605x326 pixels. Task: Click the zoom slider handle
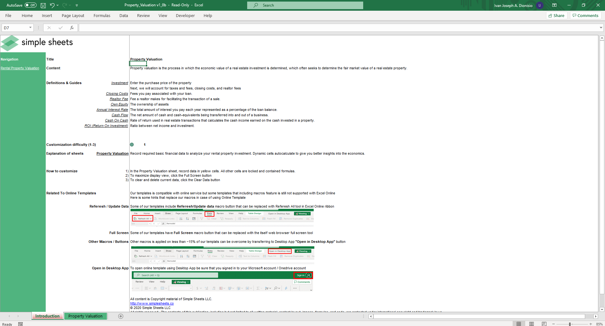coord(570,324)
